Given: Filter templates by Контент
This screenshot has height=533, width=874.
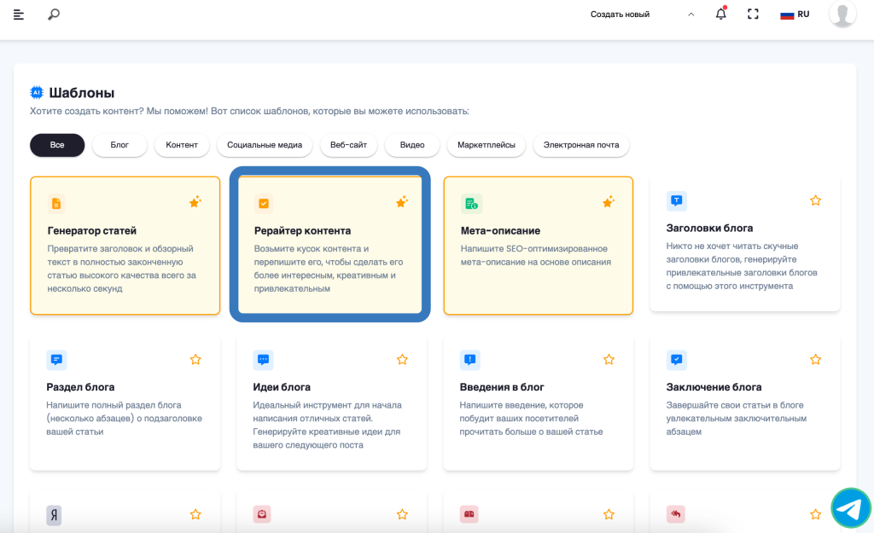Looking at the screenshot, I should click(x=182, y=145).
